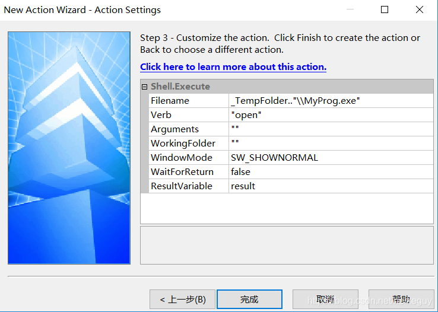Open the learn more about this action link
Viewport: 438px width, 312px height.
tap(233, 67)
